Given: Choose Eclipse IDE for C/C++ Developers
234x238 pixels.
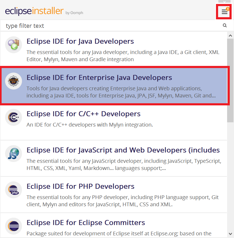Looking at the screenshot, I should 114,123.
